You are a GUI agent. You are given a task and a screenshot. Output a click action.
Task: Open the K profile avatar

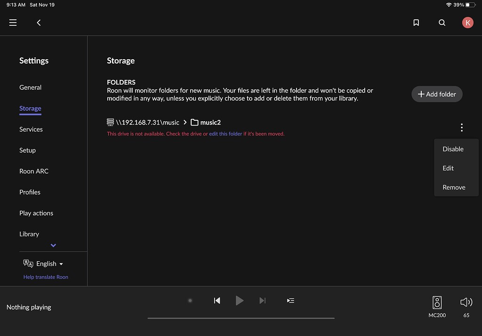point(467,22)
